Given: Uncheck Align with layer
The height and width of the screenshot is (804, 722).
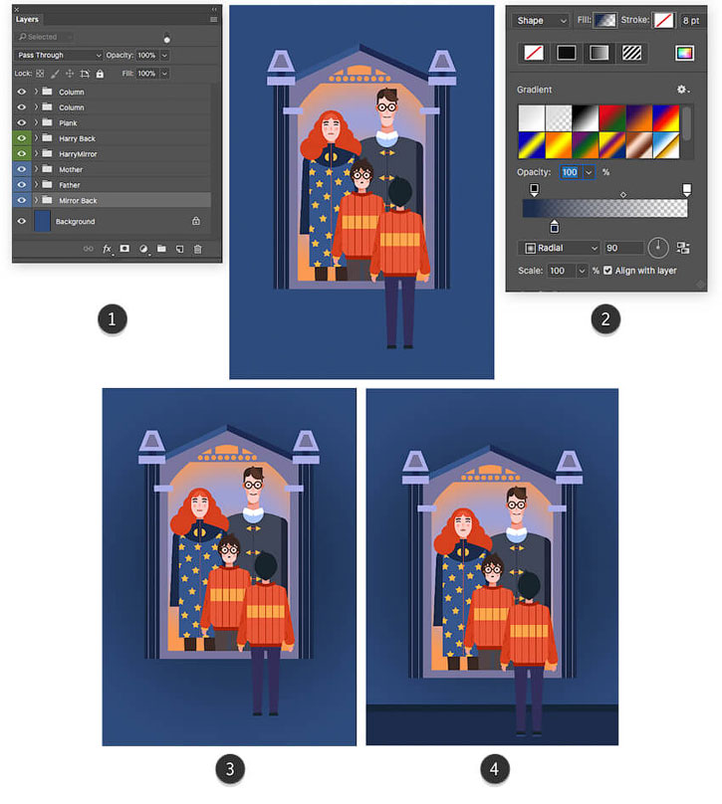Looking at the screenshot, I should [607, 271].
